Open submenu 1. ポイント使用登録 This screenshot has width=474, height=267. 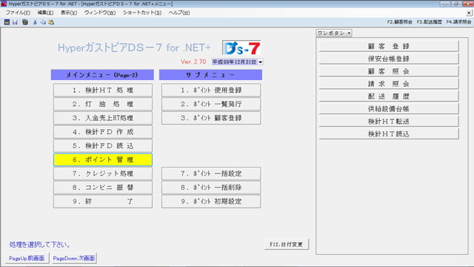tap(211, 90)
